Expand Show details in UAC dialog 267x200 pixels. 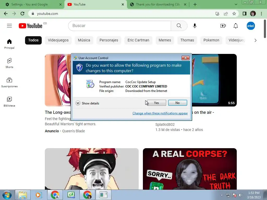pos(87,103)
